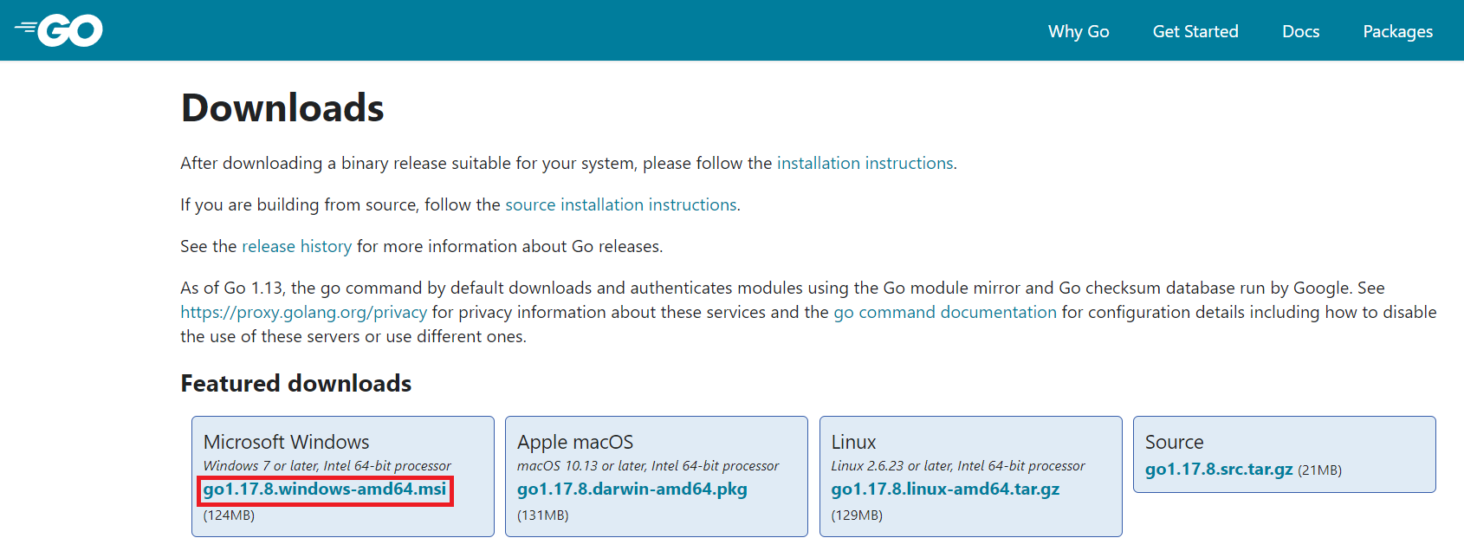View the release history link

click(x=296, y=246)
